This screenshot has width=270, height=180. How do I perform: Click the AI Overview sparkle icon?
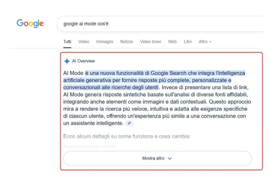(x=67, y=61)
